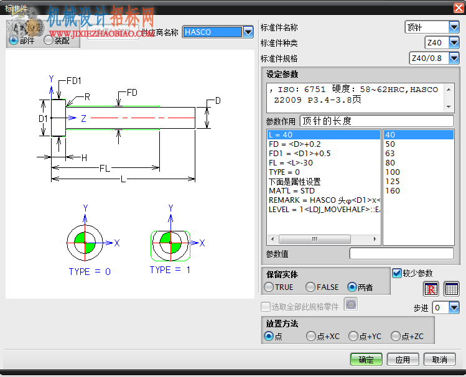Image resolution: width=466 pixels, height=377 pixels.
Task: Open the supplier HASCO dropdown arrow
Action: [248, 32]
